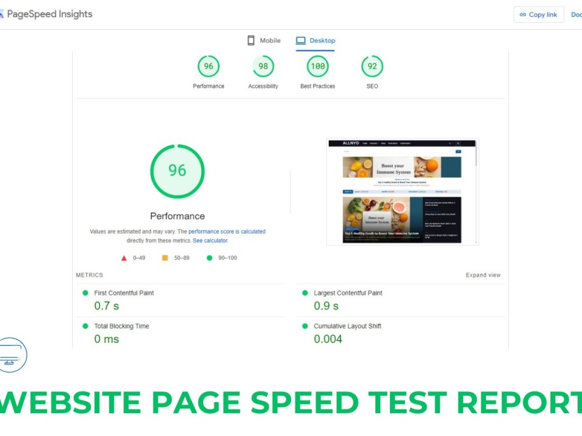Click the large Performance 96 gauge
The image size is (582, 436).
tap(178, 171)
